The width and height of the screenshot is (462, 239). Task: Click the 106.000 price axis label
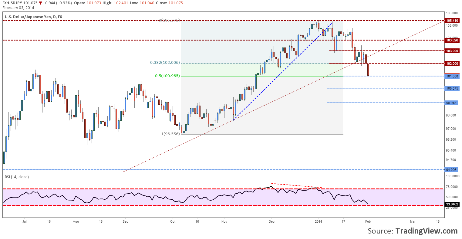[452, 13]
